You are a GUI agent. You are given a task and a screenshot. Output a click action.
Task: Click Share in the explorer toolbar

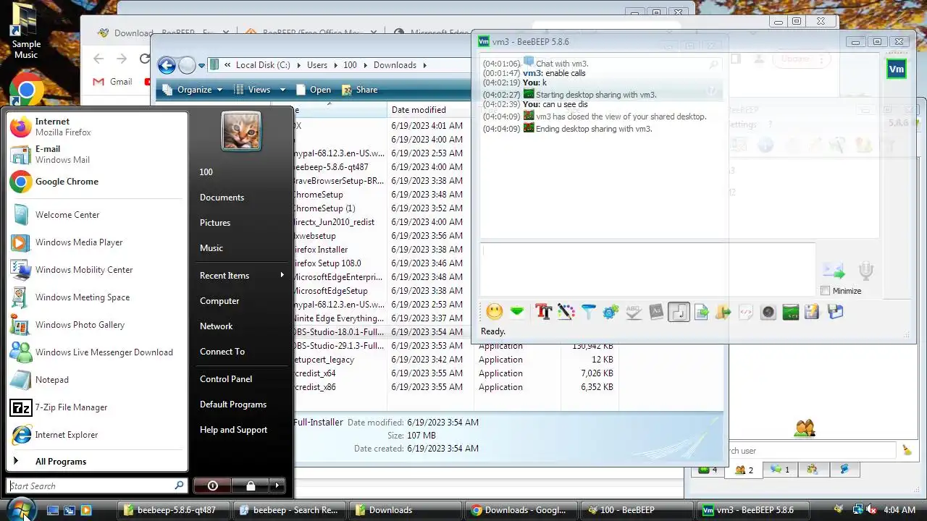coord(359,90)
